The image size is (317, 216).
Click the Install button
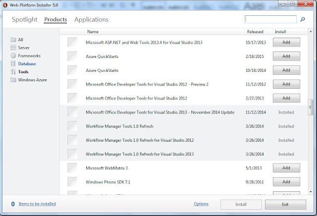(x=241, y=205)
